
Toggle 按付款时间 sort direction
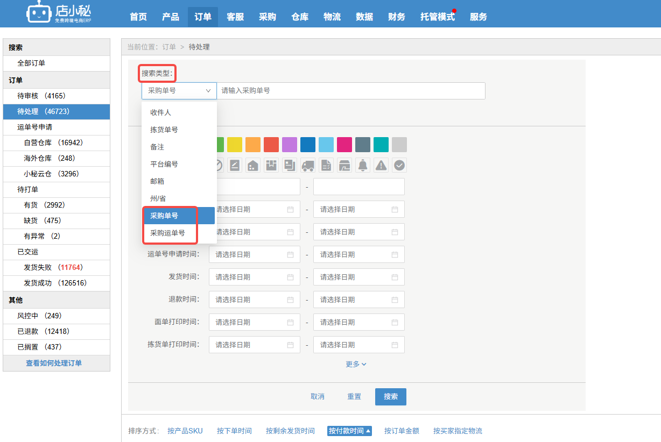click(x=349, y=431)
